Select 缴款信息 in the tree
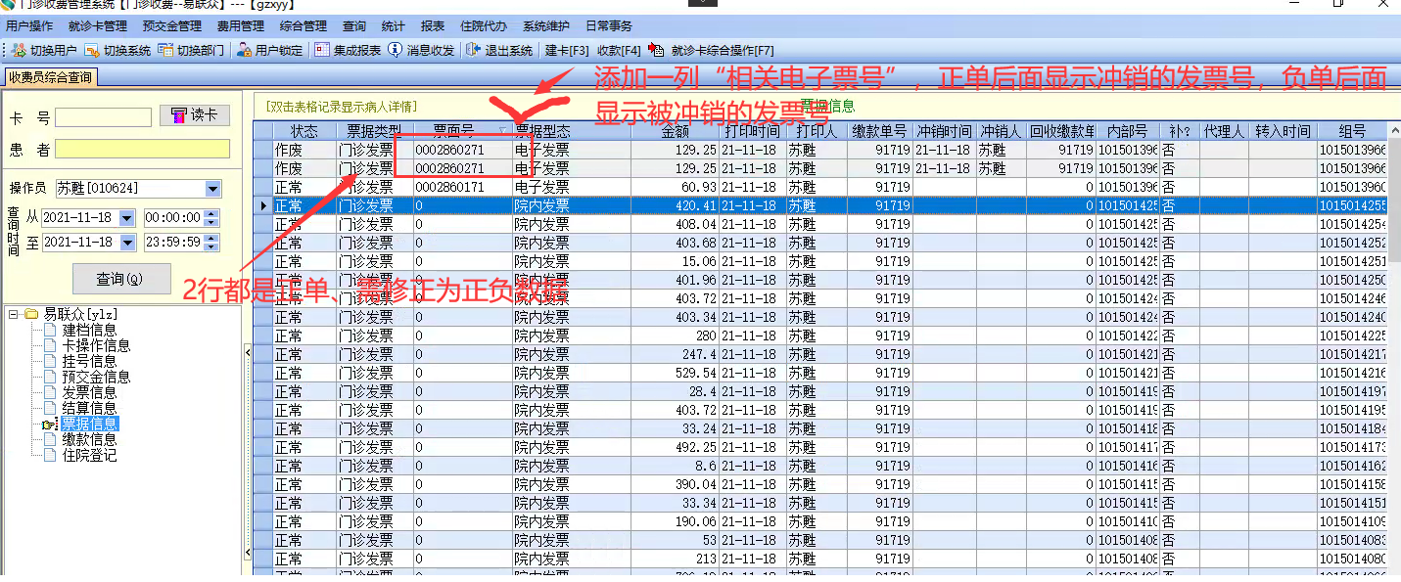The image size is (1401, 582). (x=89, y=439)
